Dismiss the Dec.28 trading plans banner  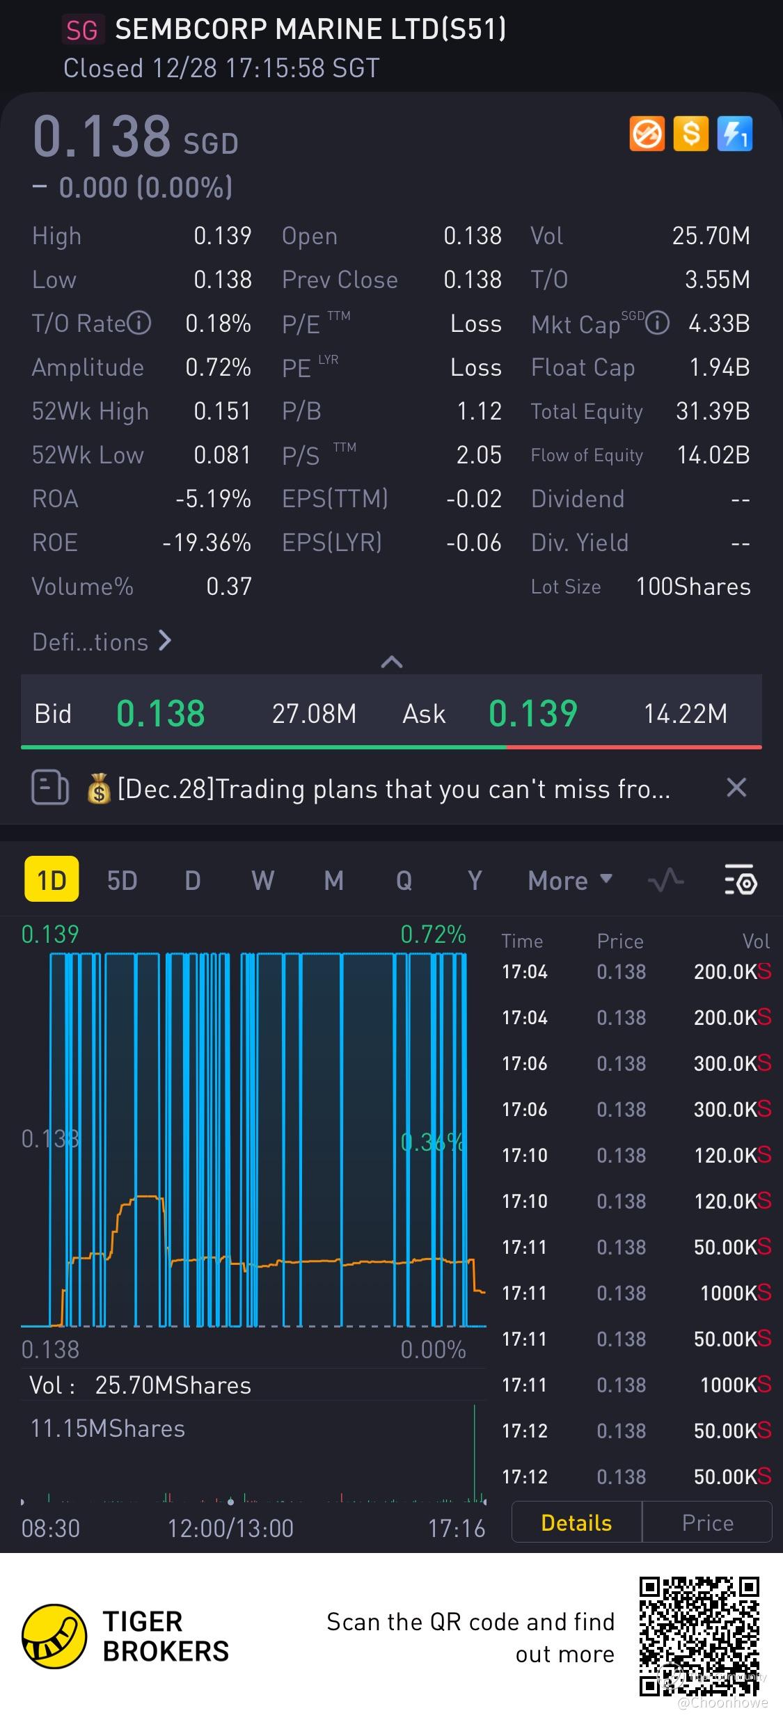[736, 788]
